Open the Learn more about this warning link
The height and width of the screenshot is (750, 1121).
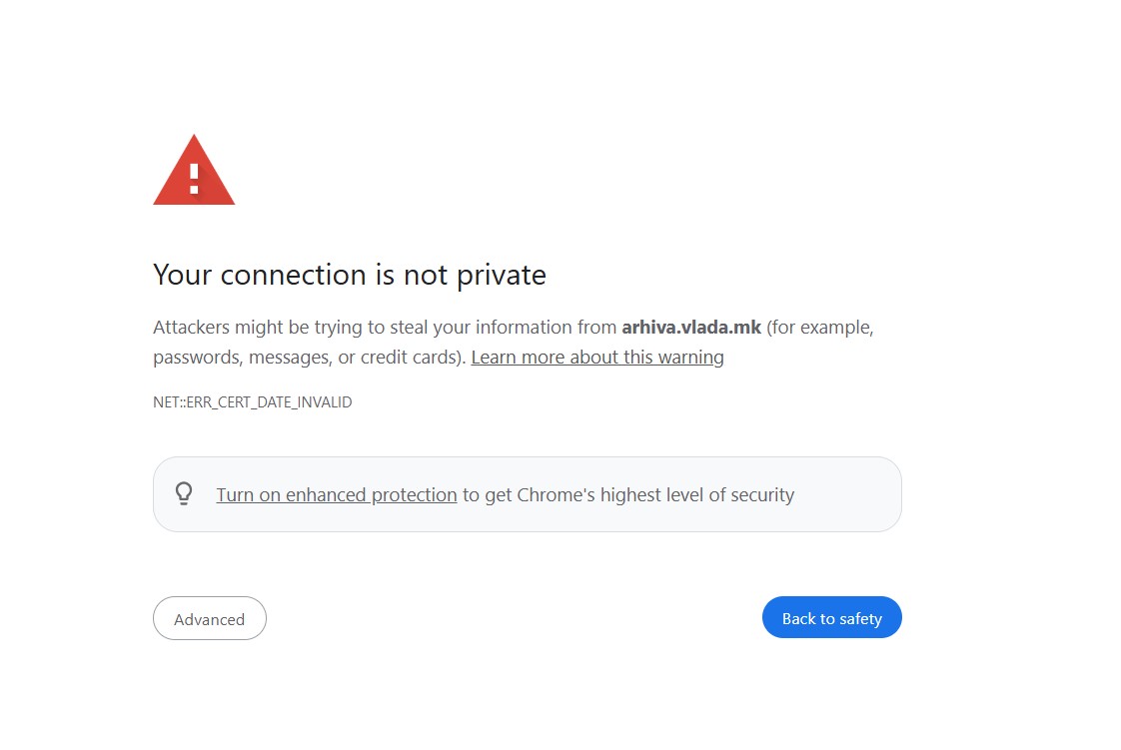(x=597, y=358)
